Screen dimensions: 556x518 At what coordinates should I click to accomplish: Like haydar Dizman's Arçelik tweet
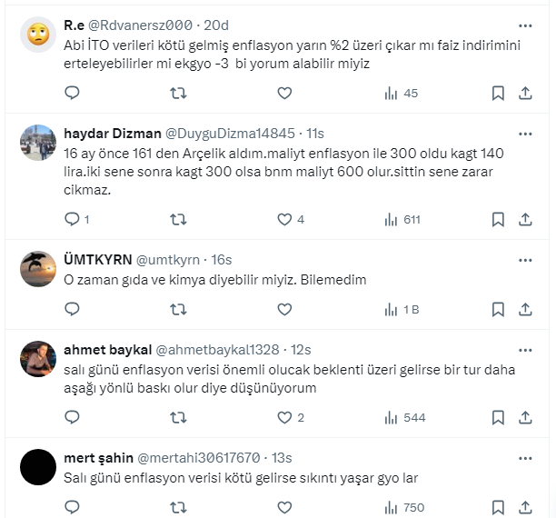284,219
